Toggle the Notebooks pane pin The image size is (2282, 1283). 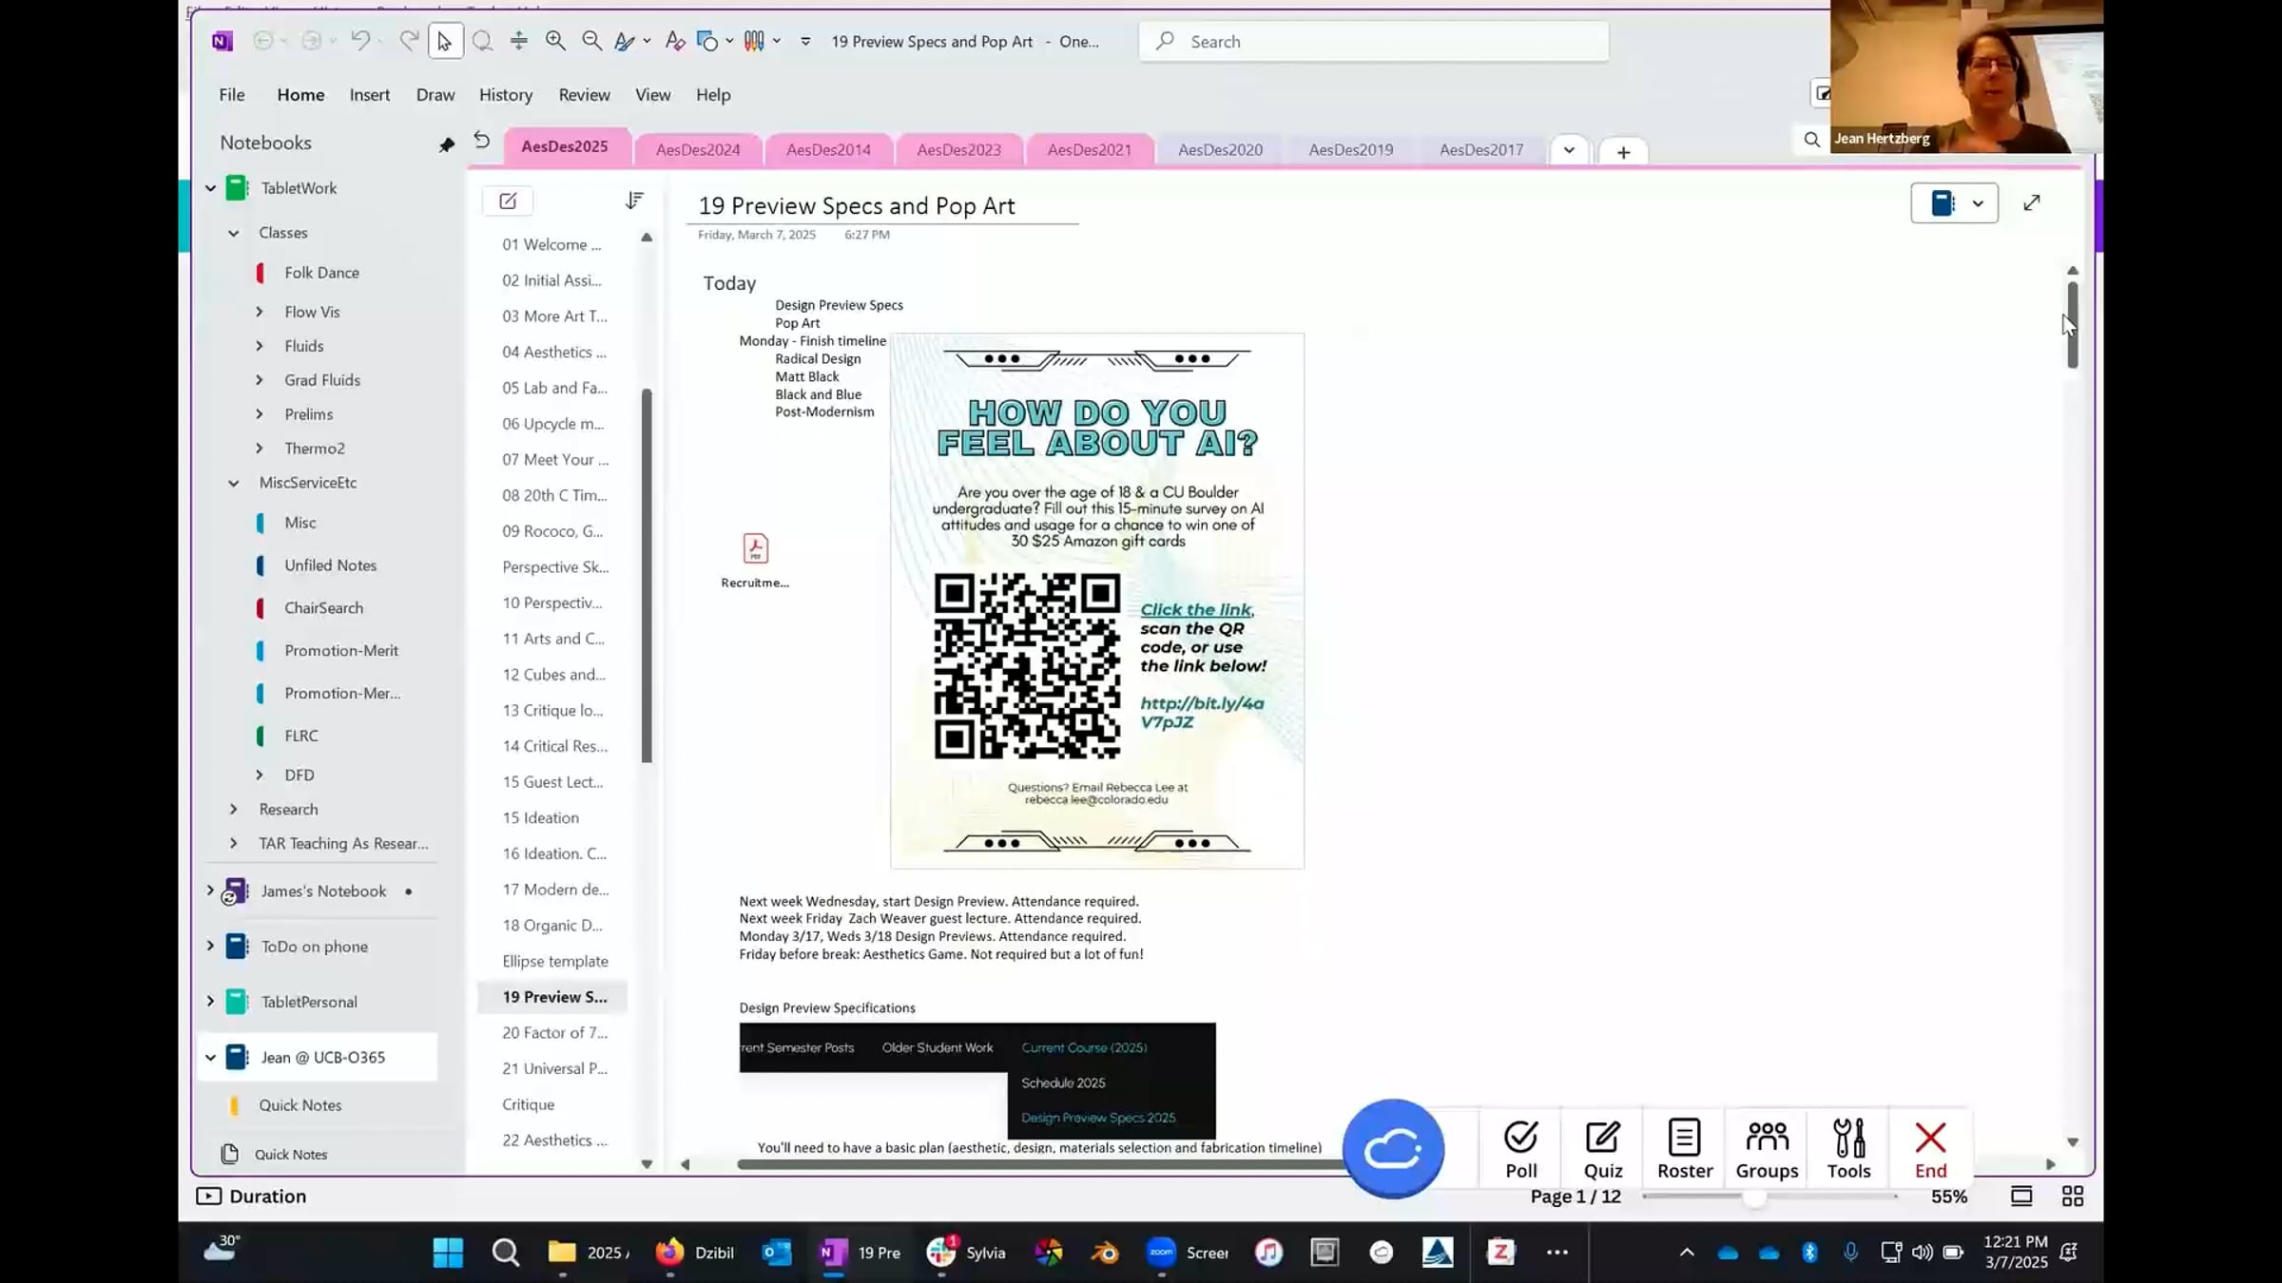(x=446, y=144)
